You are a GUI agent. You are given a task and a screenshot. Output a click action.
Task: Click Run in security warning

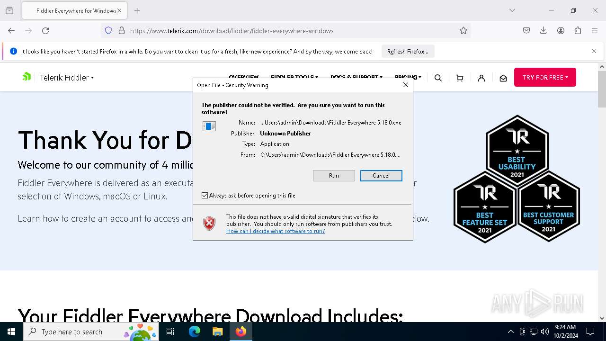coord(334,176)
